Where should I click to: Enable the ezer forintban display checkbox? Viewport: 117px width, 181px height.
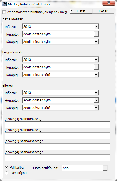tap(4, 12)
